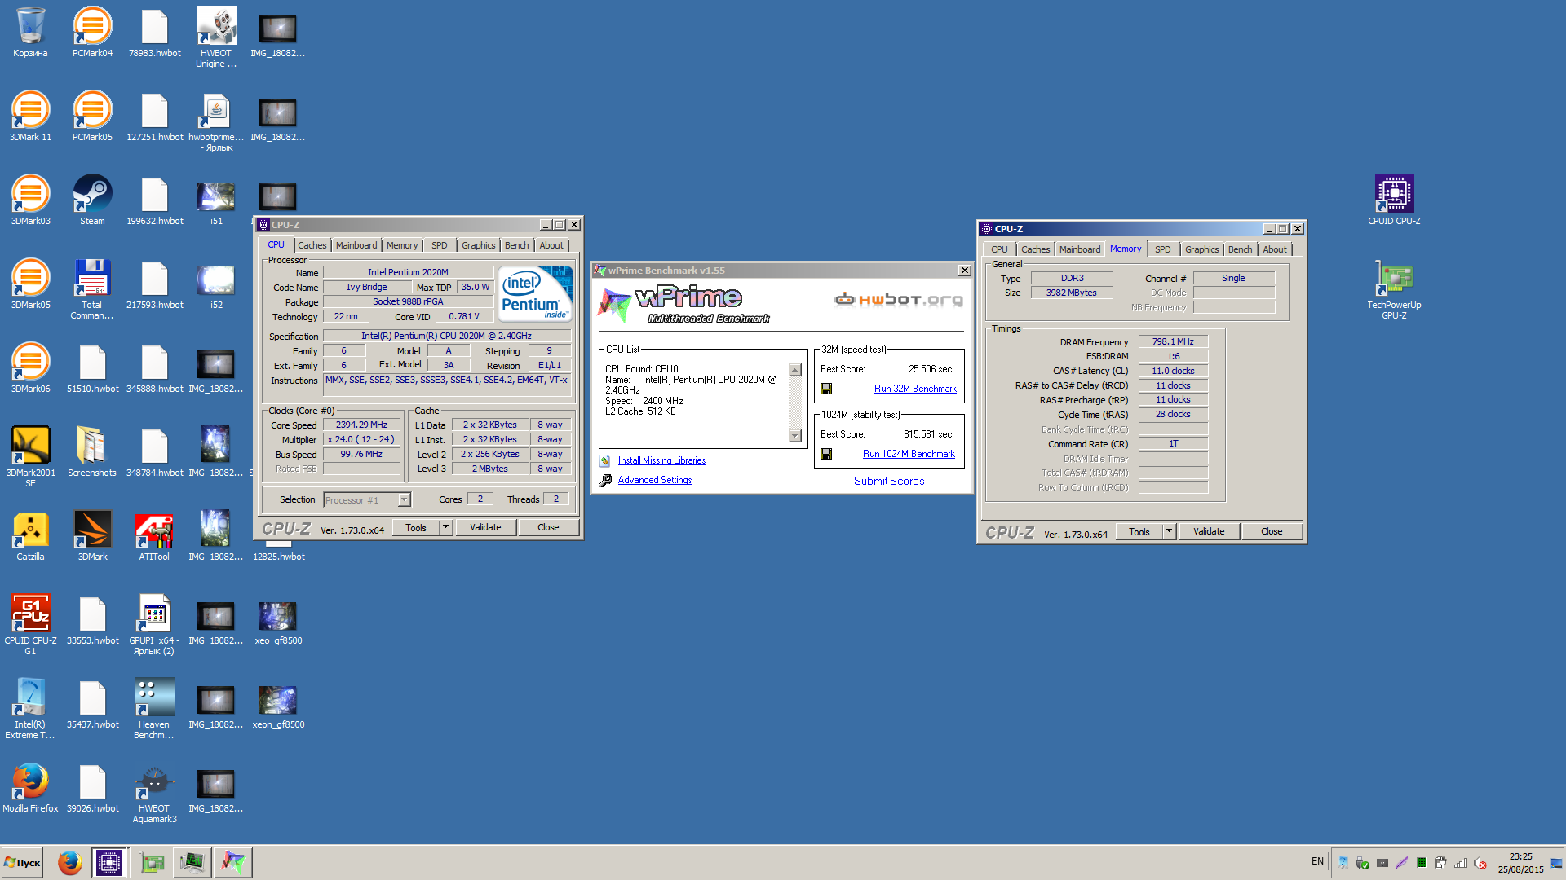The image size is (1566, 880).
Task: Open CPUID CPU-Z desktop icon at right
Action: [1394, 200]
